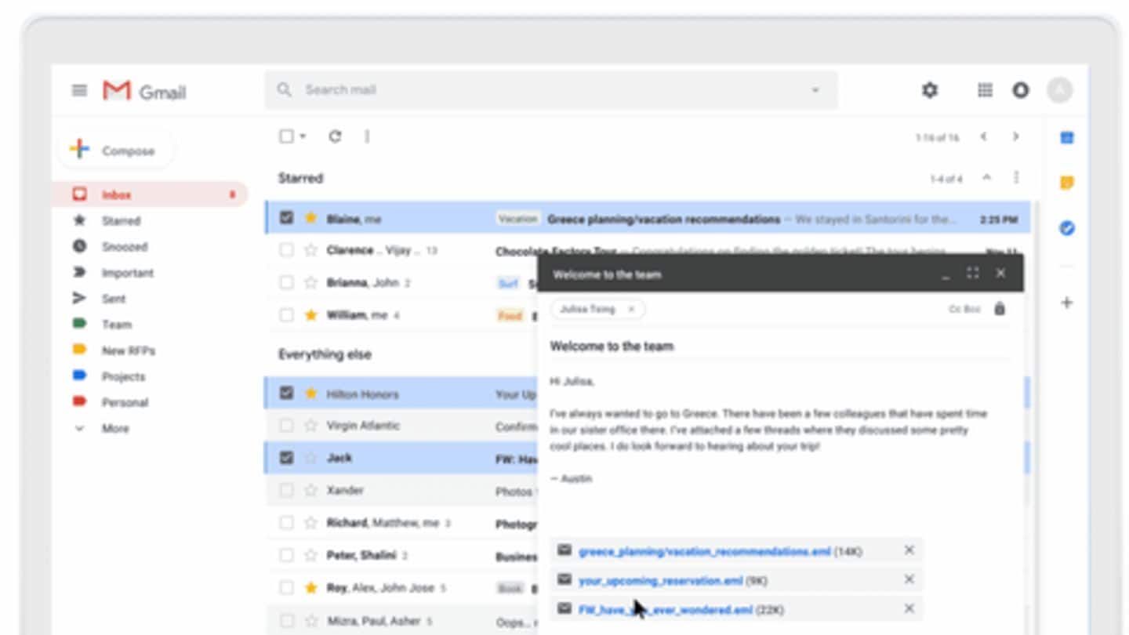Image resolution: width=1129 pixels, height=635 pixels.
Task: Unstar the Blaine email
Action: point(310,218)
